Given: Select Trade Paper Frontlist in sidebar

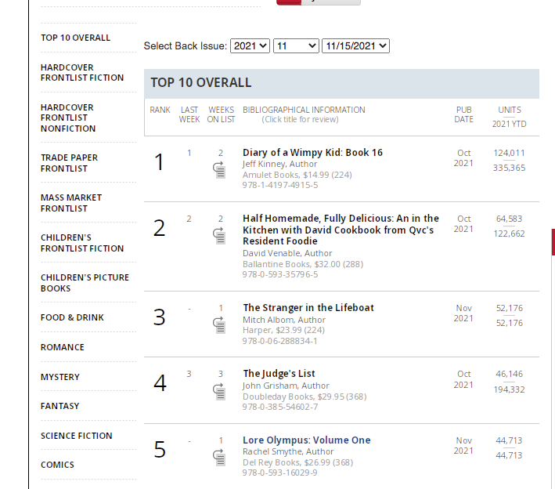Looking at the screenshot, I should (x=69, y=163).
